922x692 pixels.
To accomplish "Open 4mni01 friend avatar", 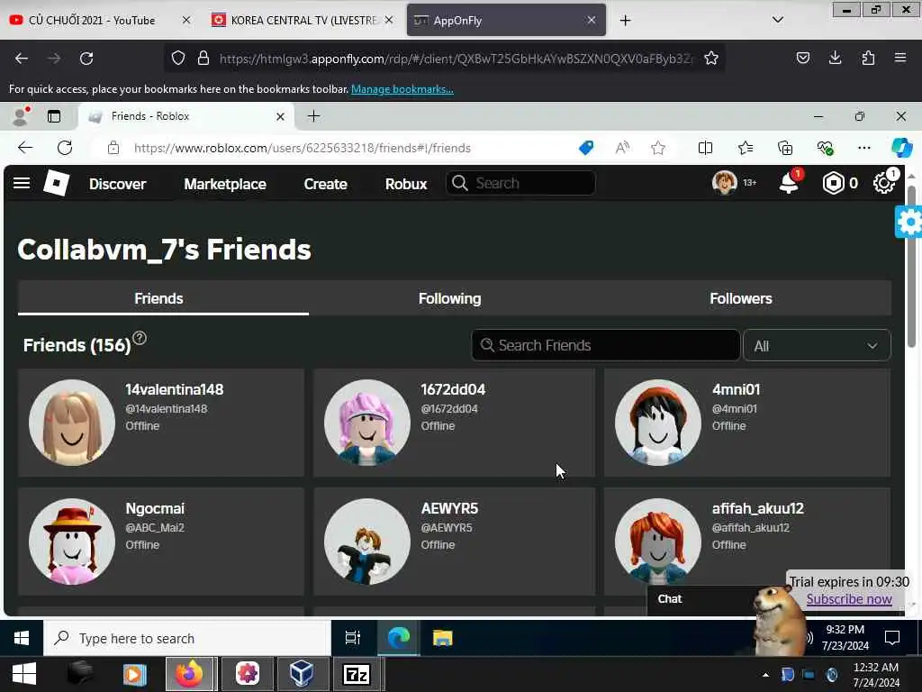I will pyautogui.click(x=658, y=423).
